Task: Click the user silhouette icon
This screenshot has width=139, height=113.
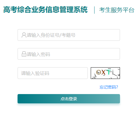Action: click(x=24, y=35)
